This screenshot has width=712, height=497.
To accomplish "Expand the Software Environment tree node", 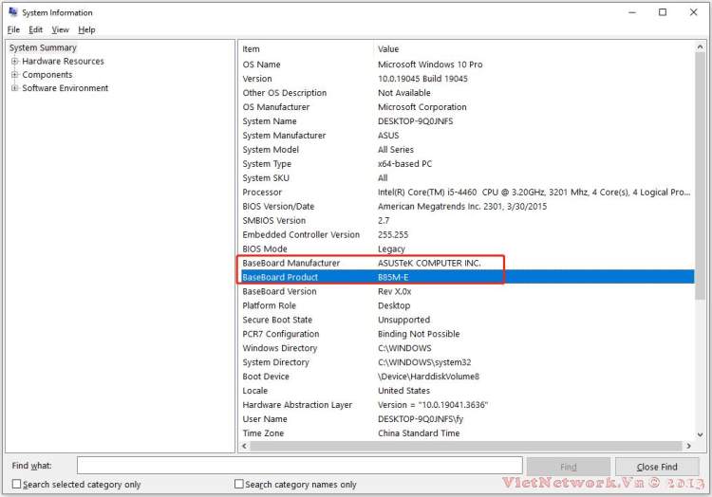I will click(15, 88).
